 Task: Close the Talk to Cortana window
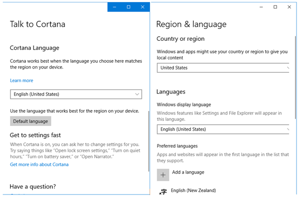(143, 7)
